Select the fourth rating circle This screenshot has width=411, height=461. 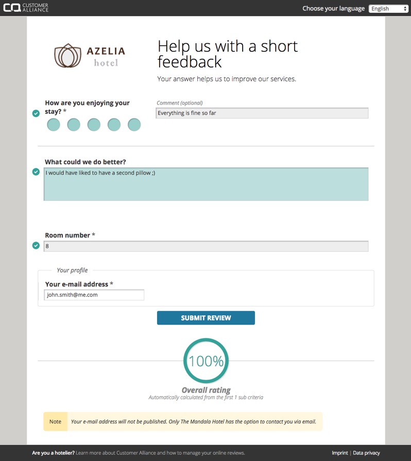coord(114,125)
